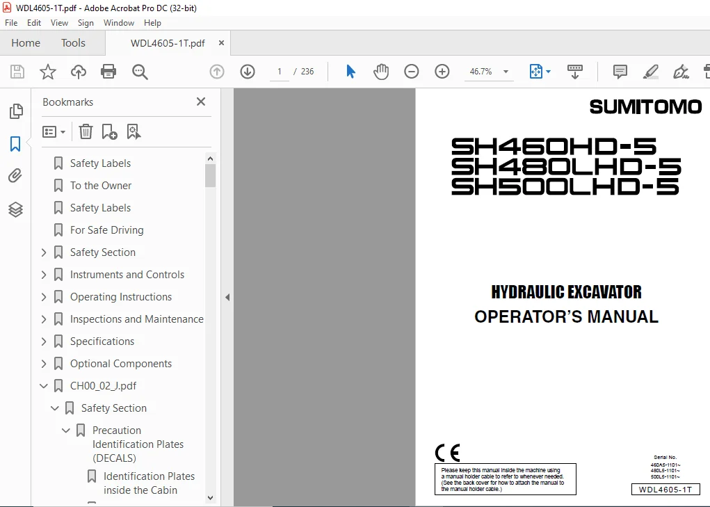Open the find text magnifier tool
710x507 pixels.
click(140, 72)
